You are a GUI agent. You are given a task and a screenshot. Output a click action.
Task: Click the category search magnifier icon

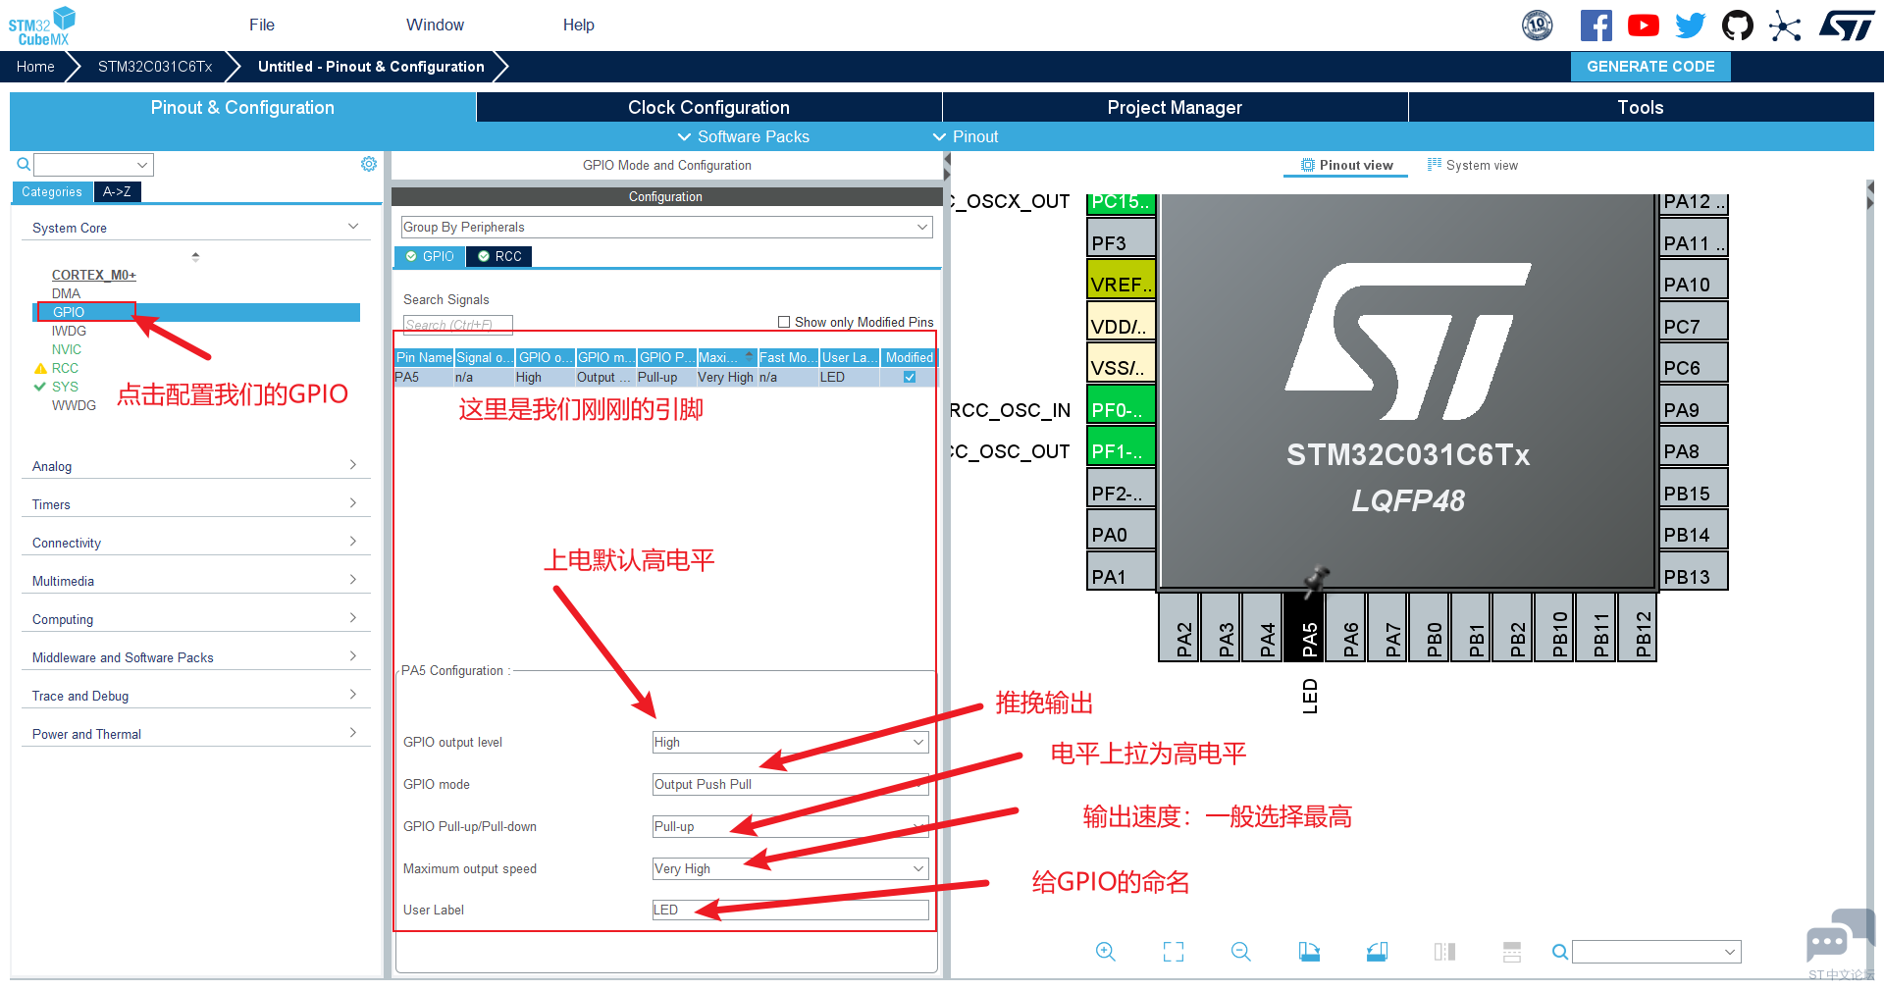(24, 164)
